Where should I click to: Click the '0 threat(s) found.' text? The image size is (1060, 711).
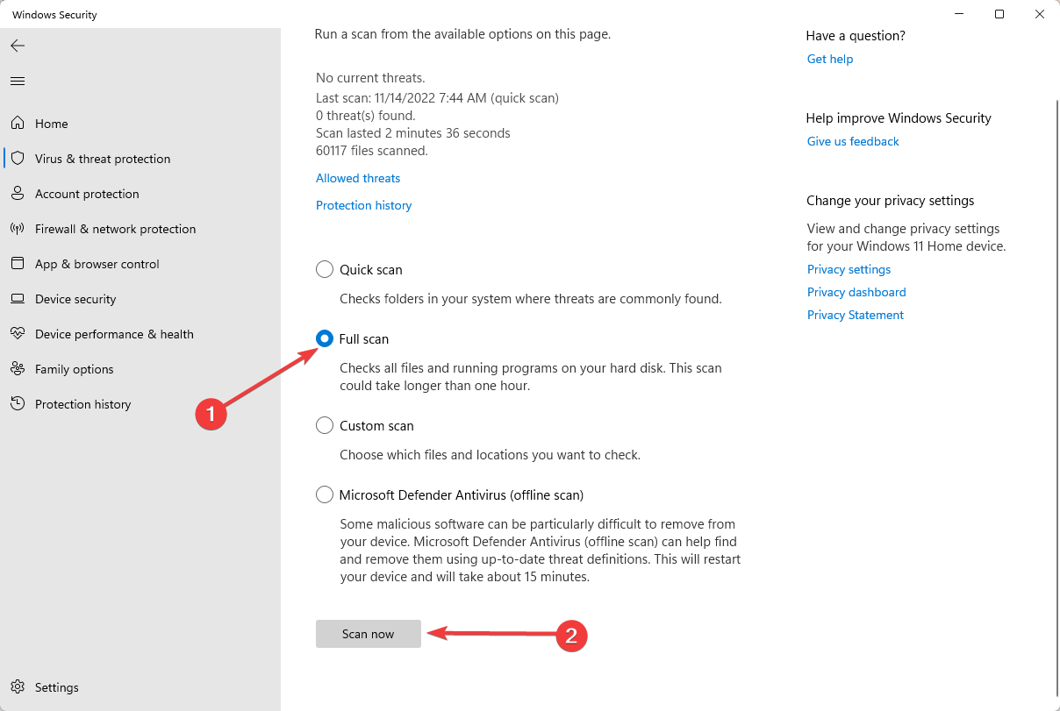point(366,115)
